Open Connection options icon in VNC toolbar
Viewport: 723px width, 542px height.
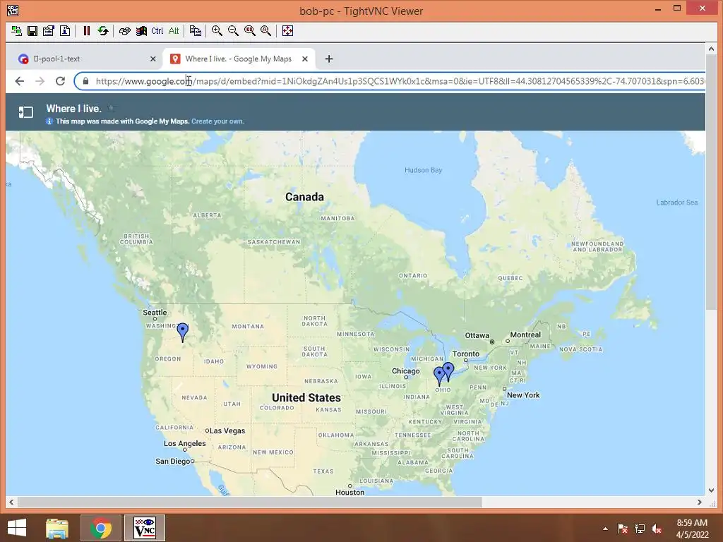pos(49,31)
